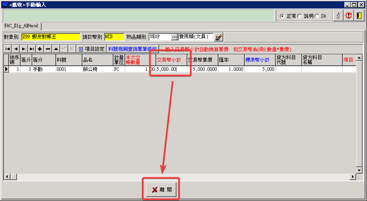Click the yellow exit door icon
The image size is (367, 201).
click(x=358, y=16)
